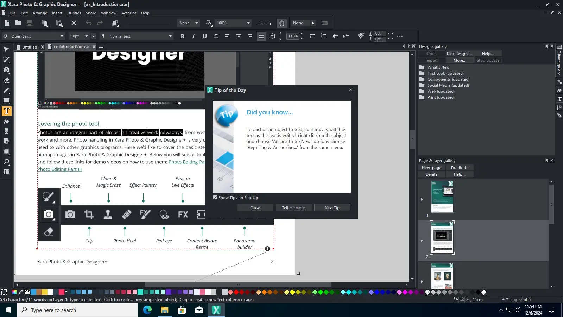Click the Tell me more button
Viewport: 563px width, 317px height.
click(x=293, y=208)
